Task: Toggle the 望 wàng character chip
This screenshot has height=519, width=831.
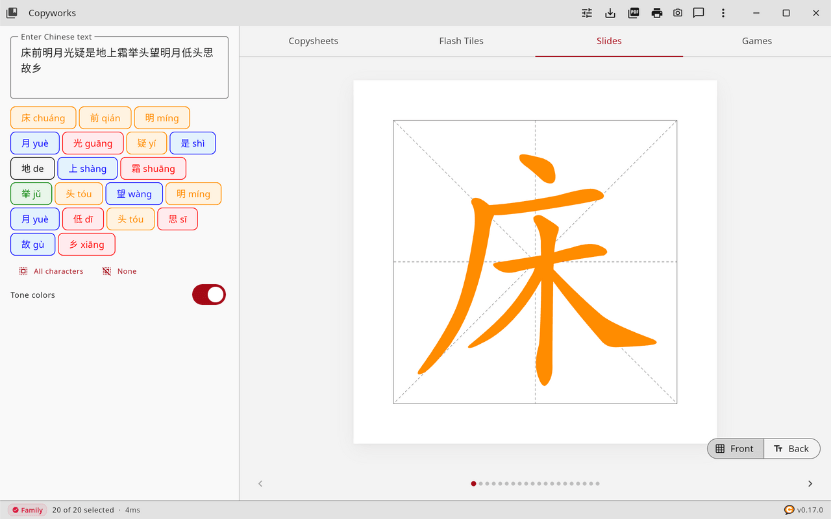Action: click(134, 194)
